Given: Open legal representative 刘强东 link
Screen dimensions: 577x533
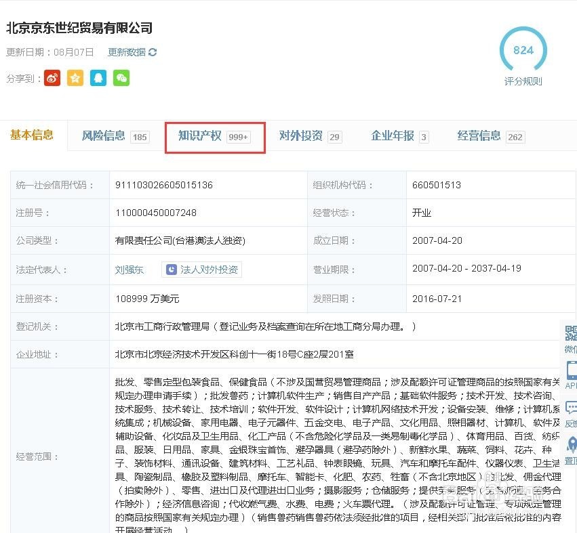Looking at the screenshot, I should tap(129, 270).
